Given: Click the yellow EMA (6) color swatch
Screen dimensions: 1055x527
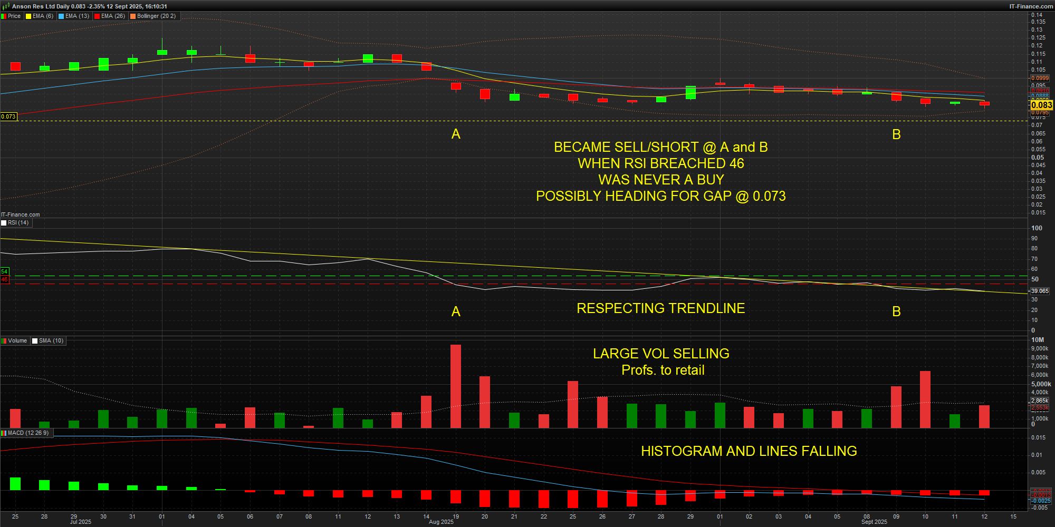Looking at the screenshot, I should 29,16.
